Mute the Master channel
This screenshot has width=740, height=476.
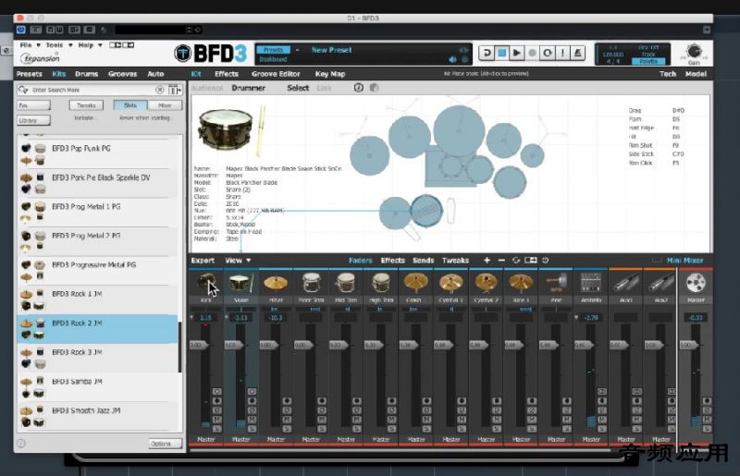click(x=707, y=420)
